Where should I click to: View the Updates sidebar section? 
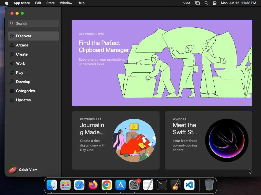33,100
